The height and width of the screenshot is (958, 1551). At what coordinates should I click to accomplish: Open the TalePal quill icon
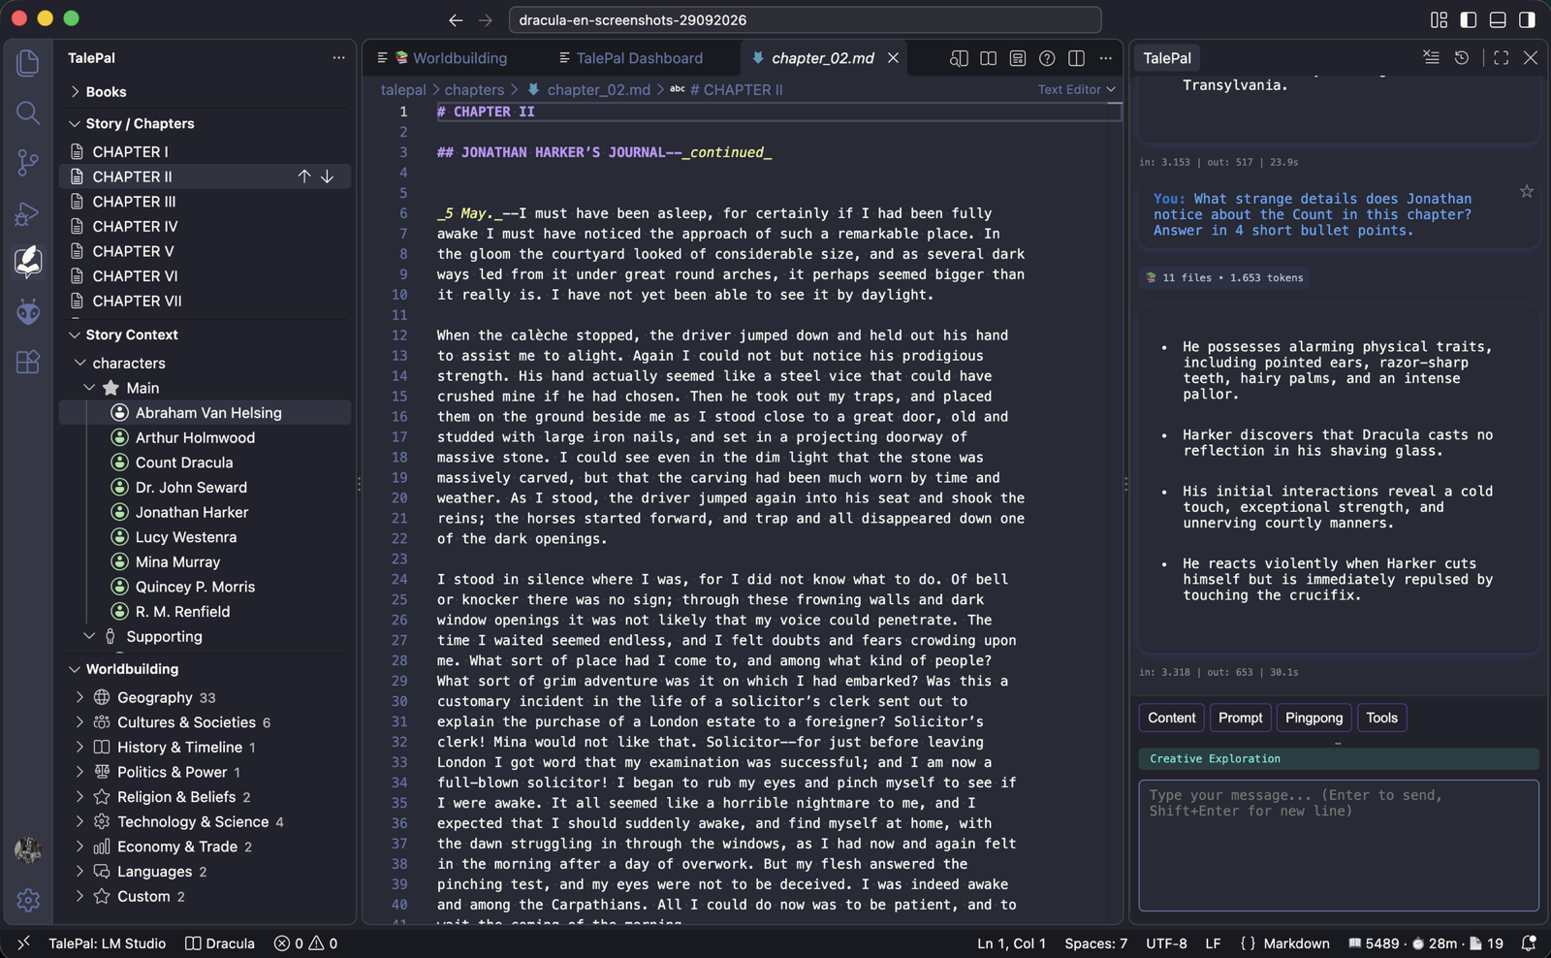click(x=28, y=261)
